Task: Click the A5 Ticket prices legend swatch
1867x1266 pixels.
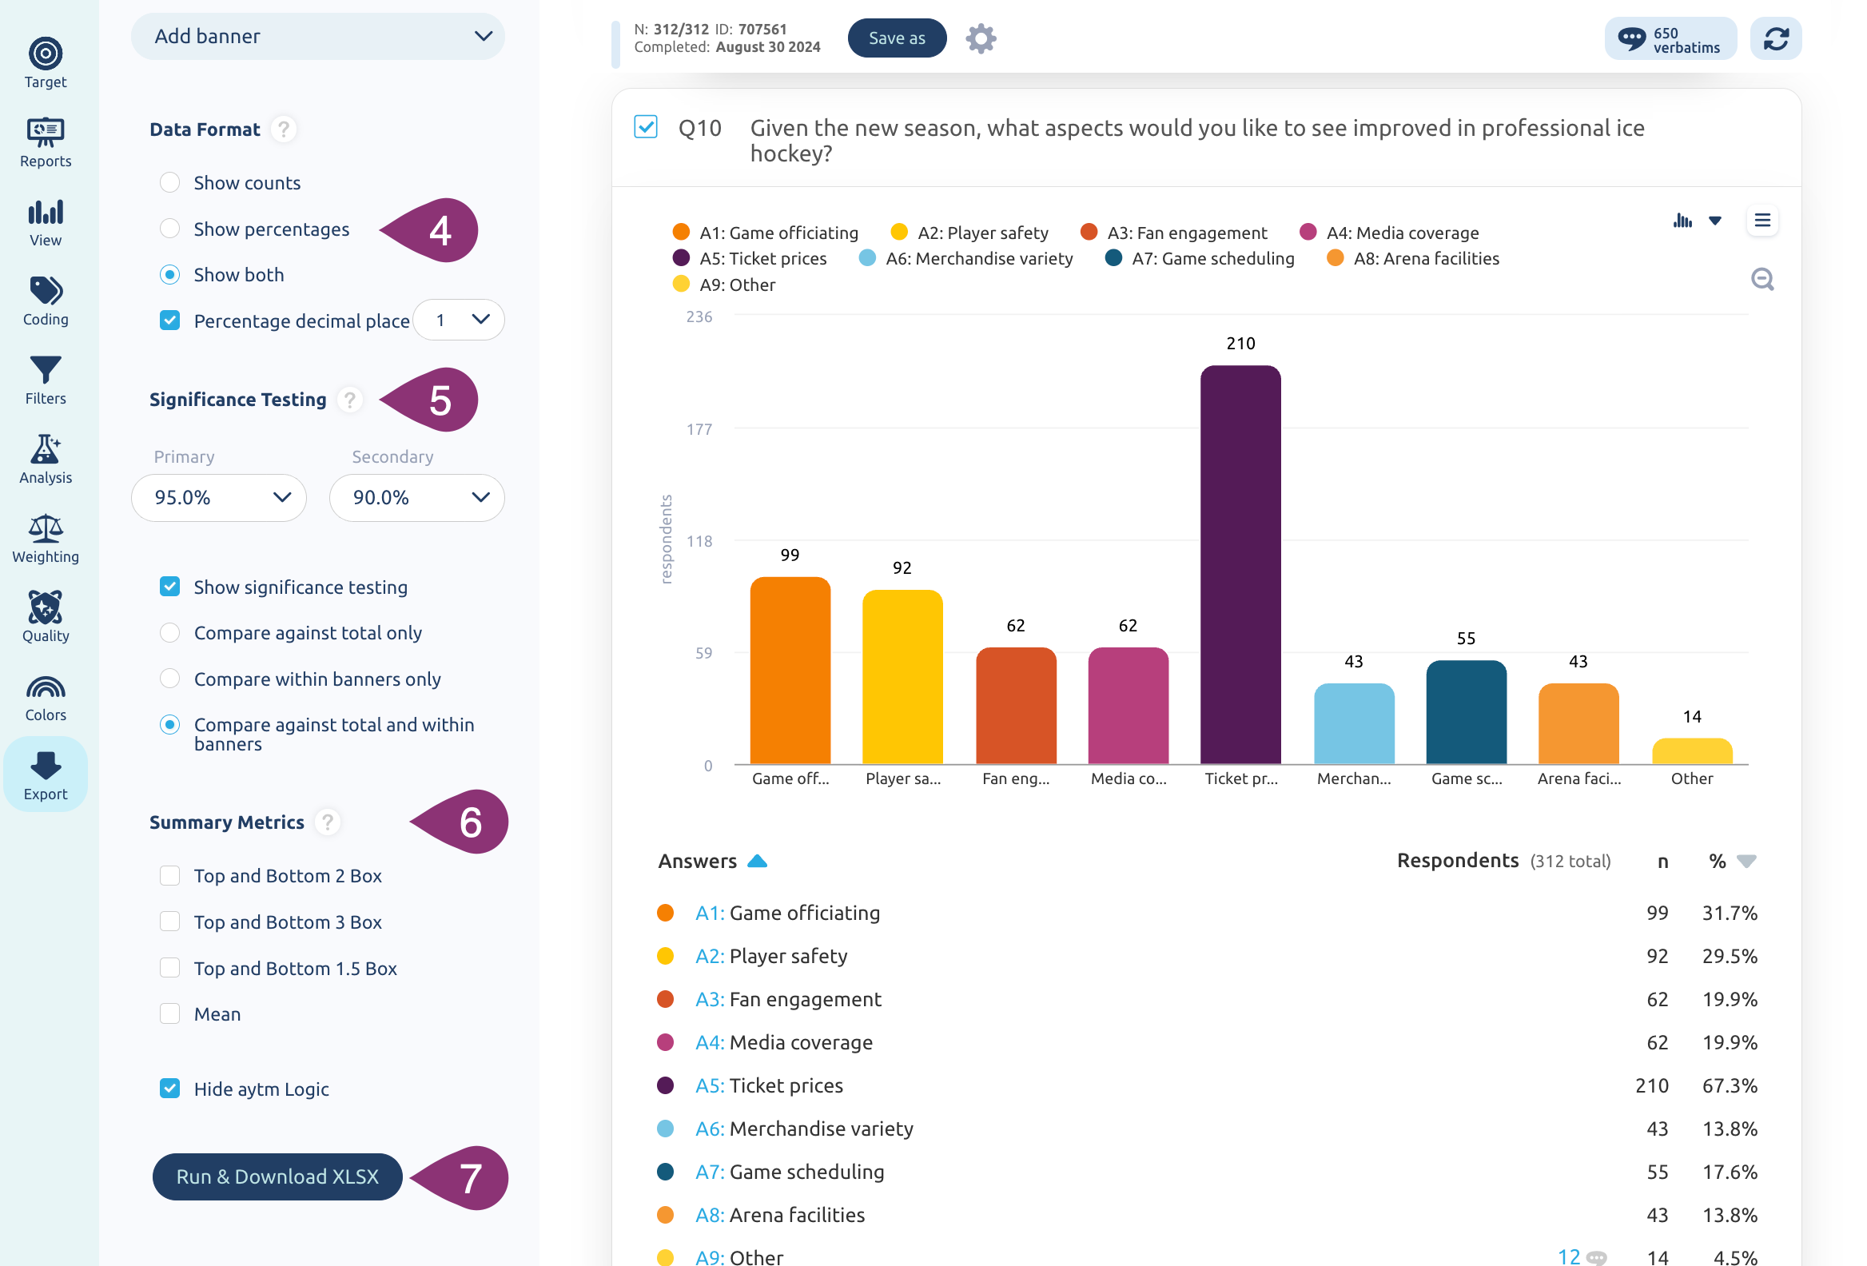Action: tap(680, 258)
